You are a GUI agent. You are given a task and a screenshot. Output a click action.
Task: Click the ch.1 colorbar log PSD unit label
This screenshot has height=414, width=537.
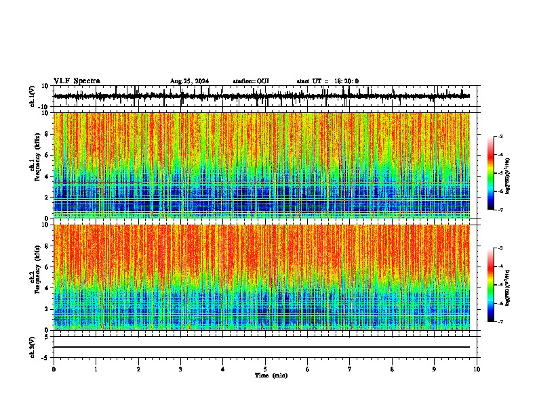(x=507, y=177)
